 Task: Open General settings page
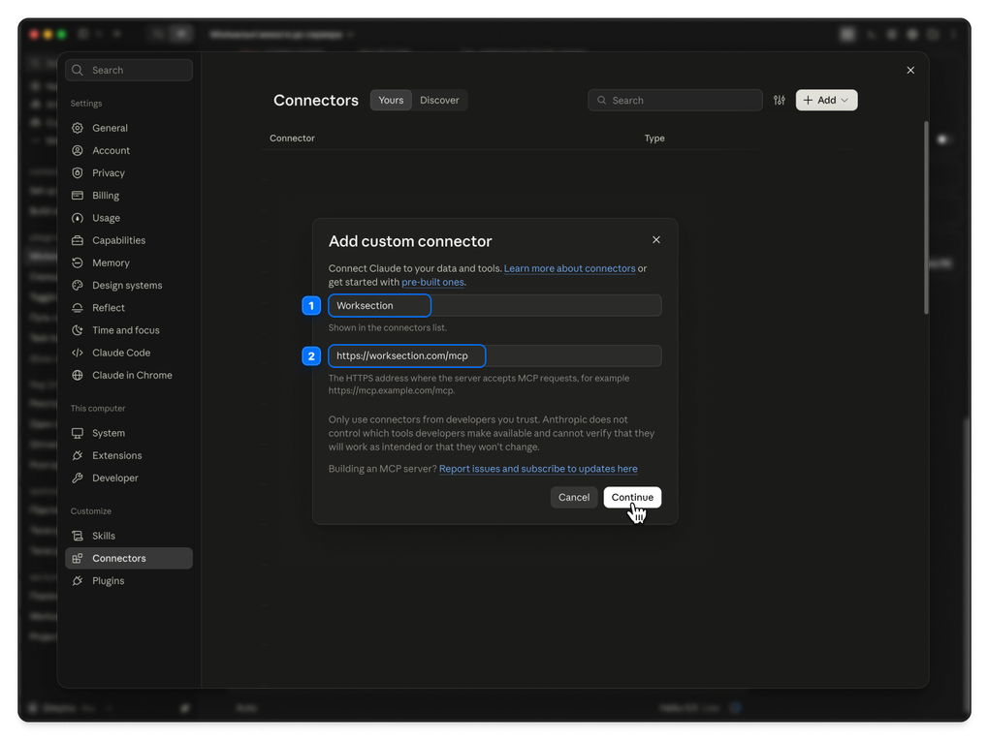129,128
